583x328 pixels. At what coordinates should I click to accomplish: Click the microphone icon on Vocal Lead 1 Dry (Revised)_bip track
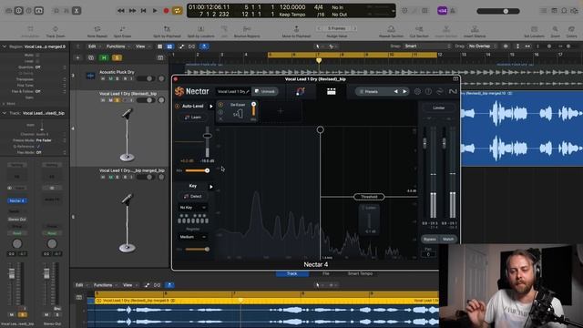[128, 135]
